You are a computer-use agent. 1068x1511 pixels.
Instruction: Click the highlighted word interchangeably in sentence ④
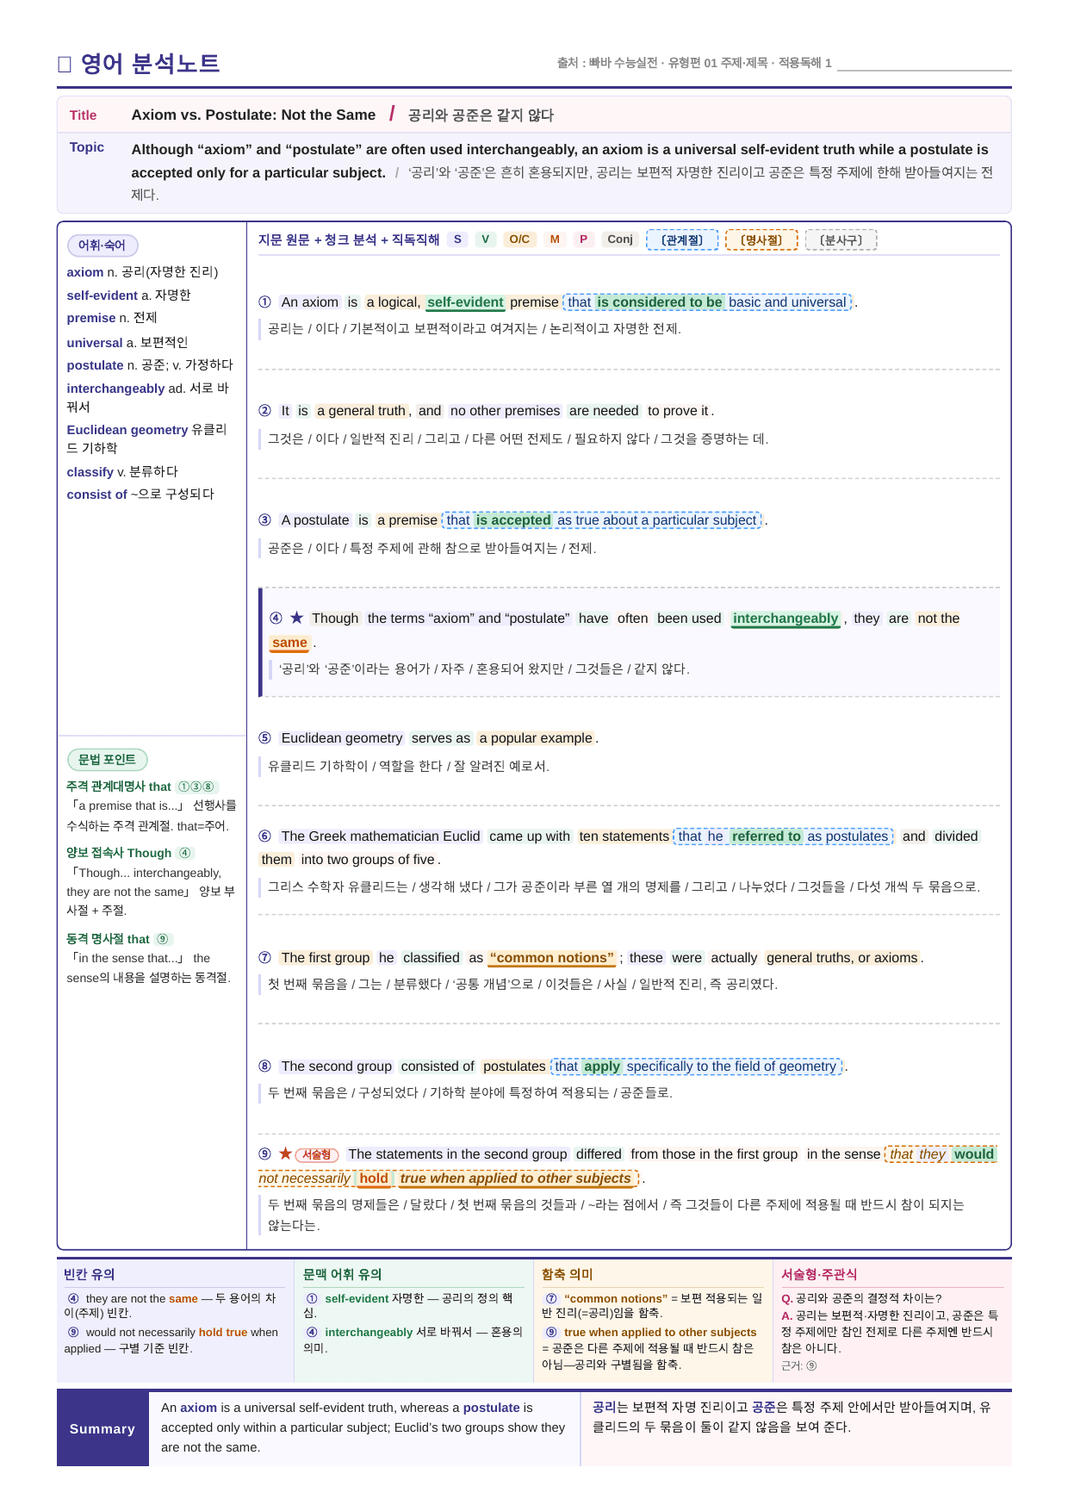pos(785,619)
